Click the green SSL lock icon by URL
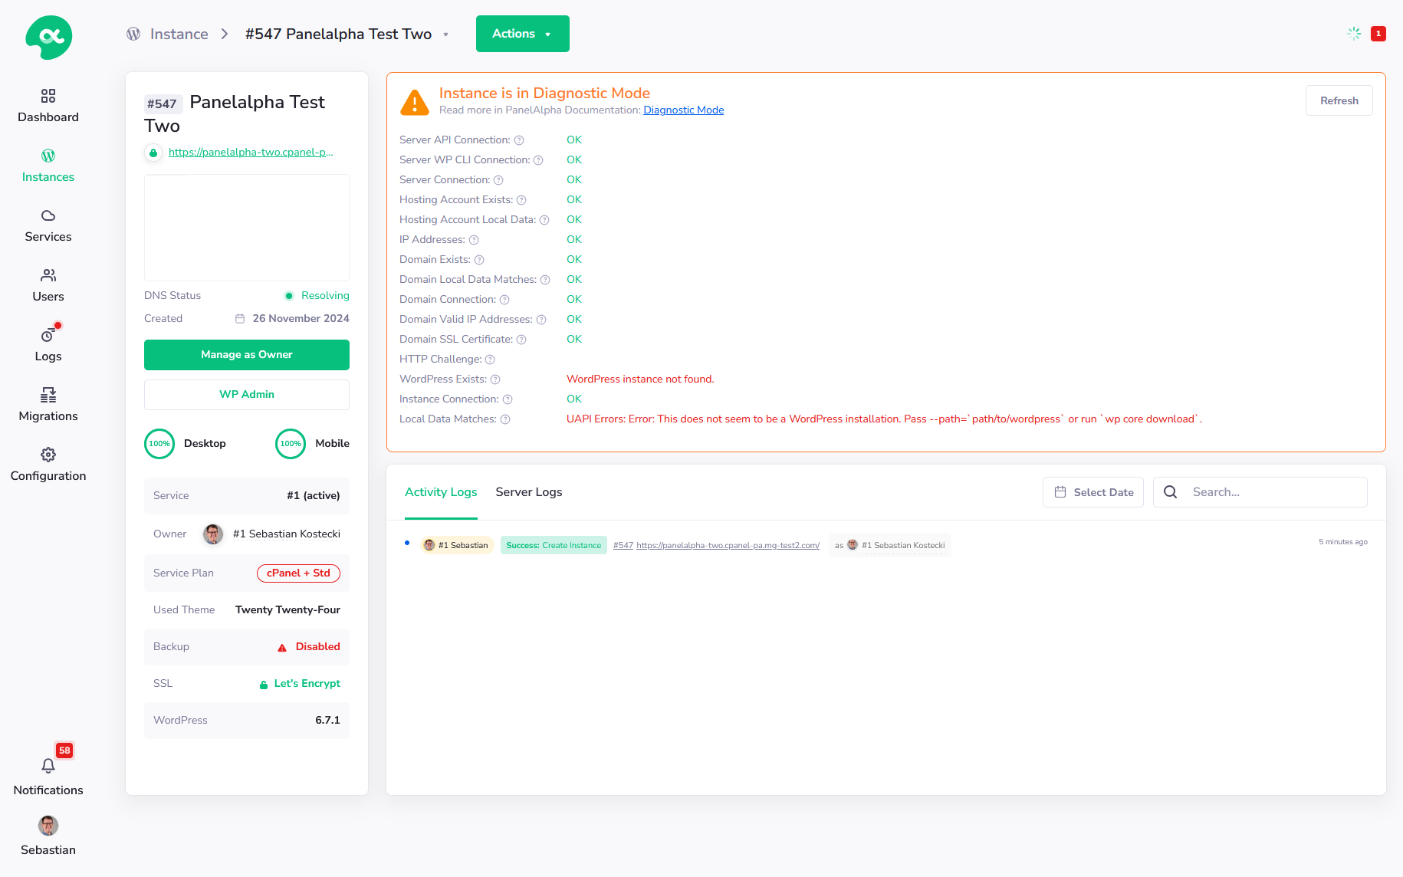 tap(153, 153)
